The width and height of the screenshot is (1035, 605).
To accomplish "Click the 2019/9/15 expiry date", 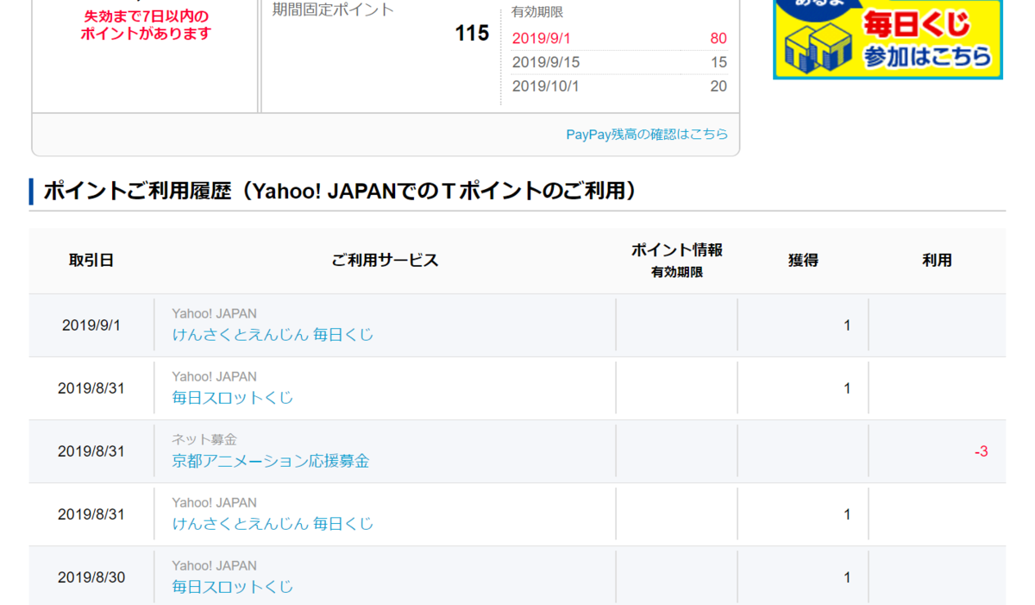I will point(546,62).
